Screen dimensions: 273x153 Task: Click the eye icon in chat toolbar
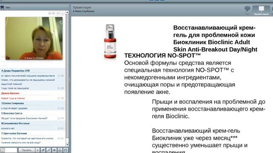click(54, 150)
